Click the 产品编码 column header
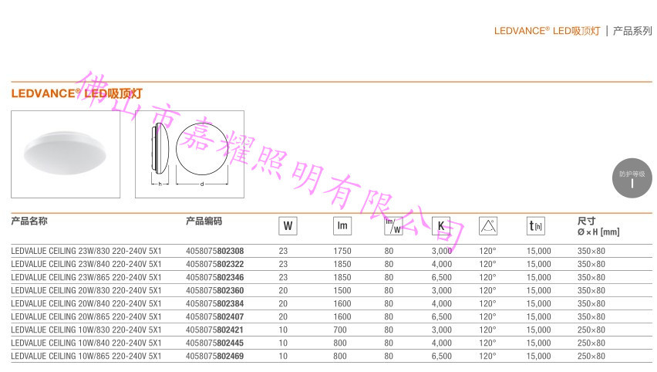657x372 pixels. tap(204, 221)
